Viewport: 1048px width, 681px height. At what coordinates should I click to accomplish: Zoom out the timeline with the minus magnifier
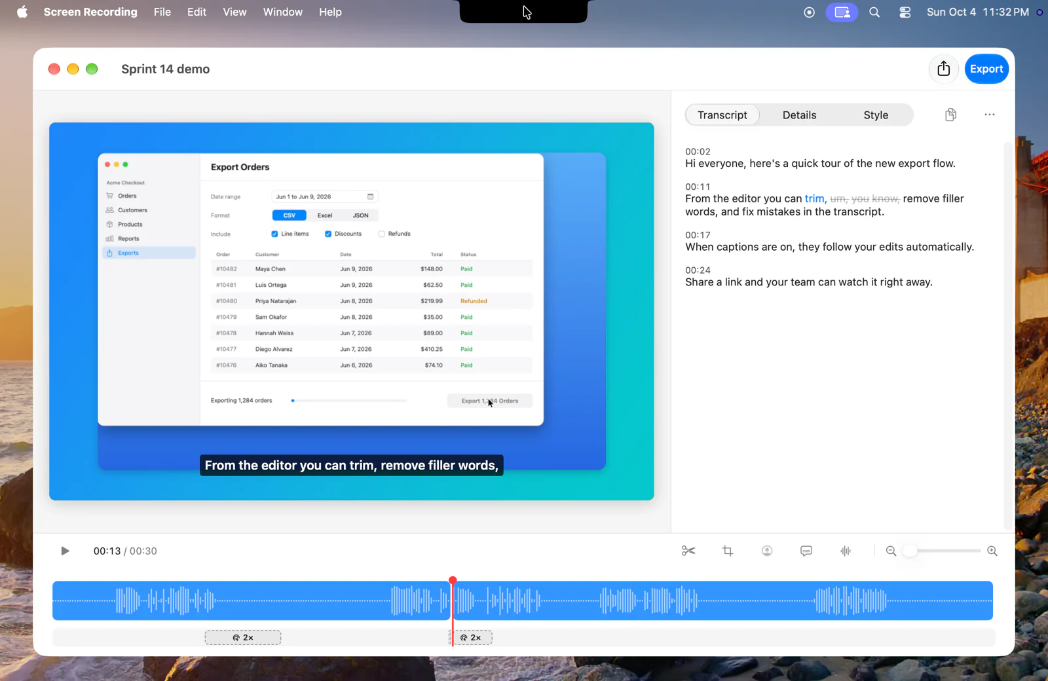coord(891,551)
